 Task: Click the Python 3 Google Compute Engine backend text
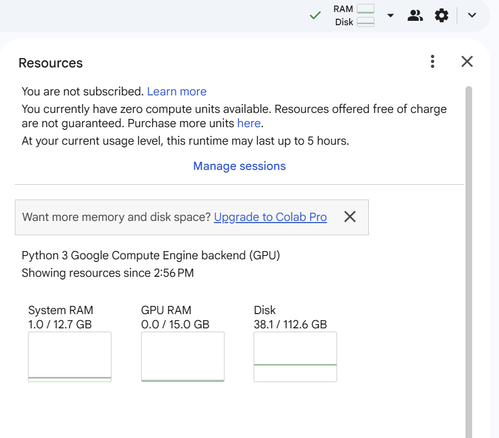151,255
